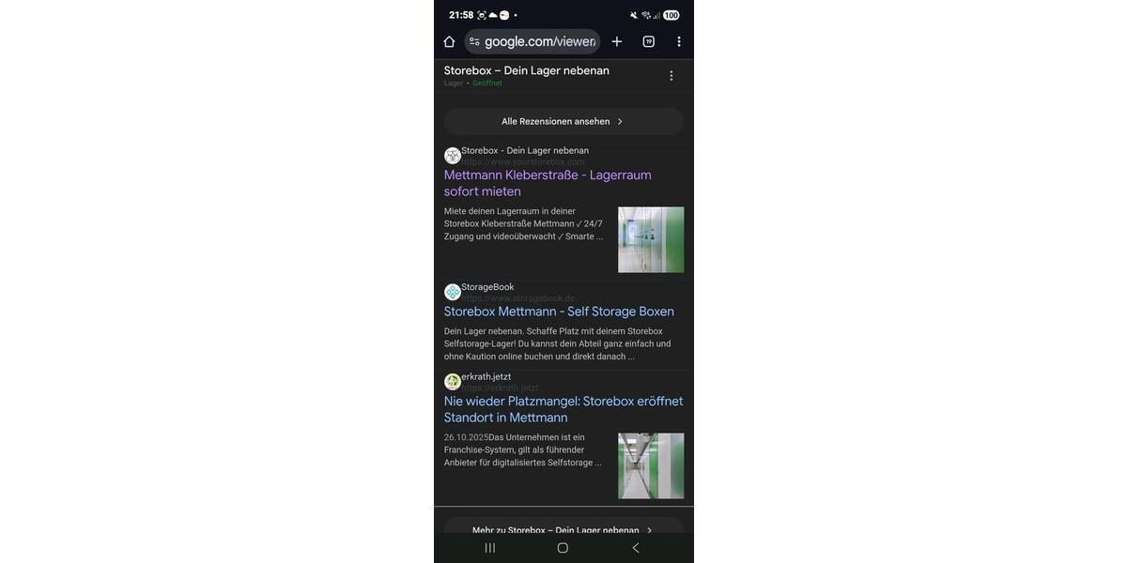Tap Android back navigation arrow
1127x563 pixels.
coord(636,548)
